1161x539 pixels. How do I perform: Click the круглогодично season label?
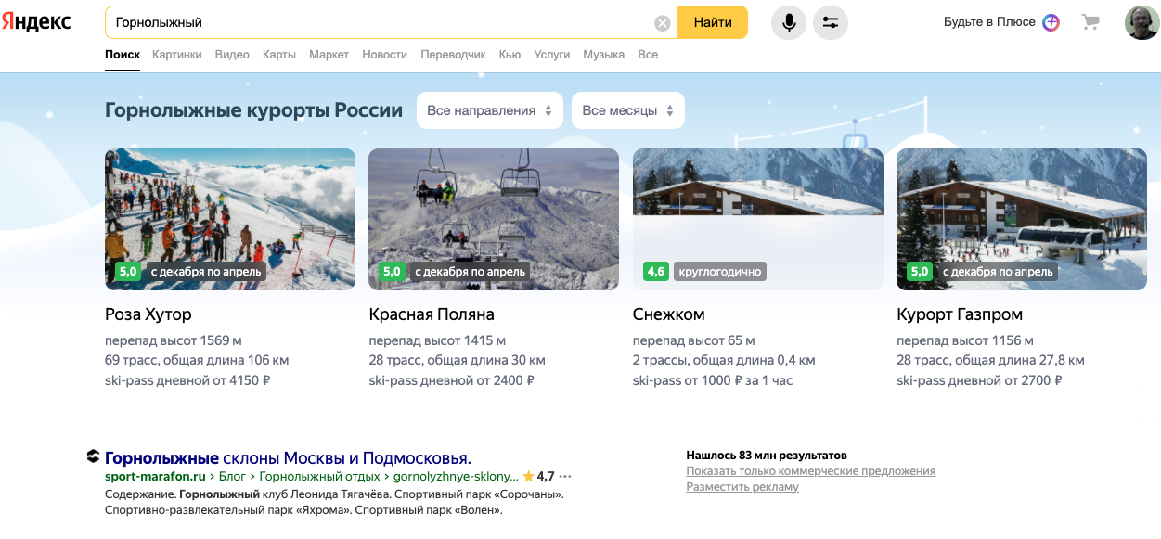point(720,272)
